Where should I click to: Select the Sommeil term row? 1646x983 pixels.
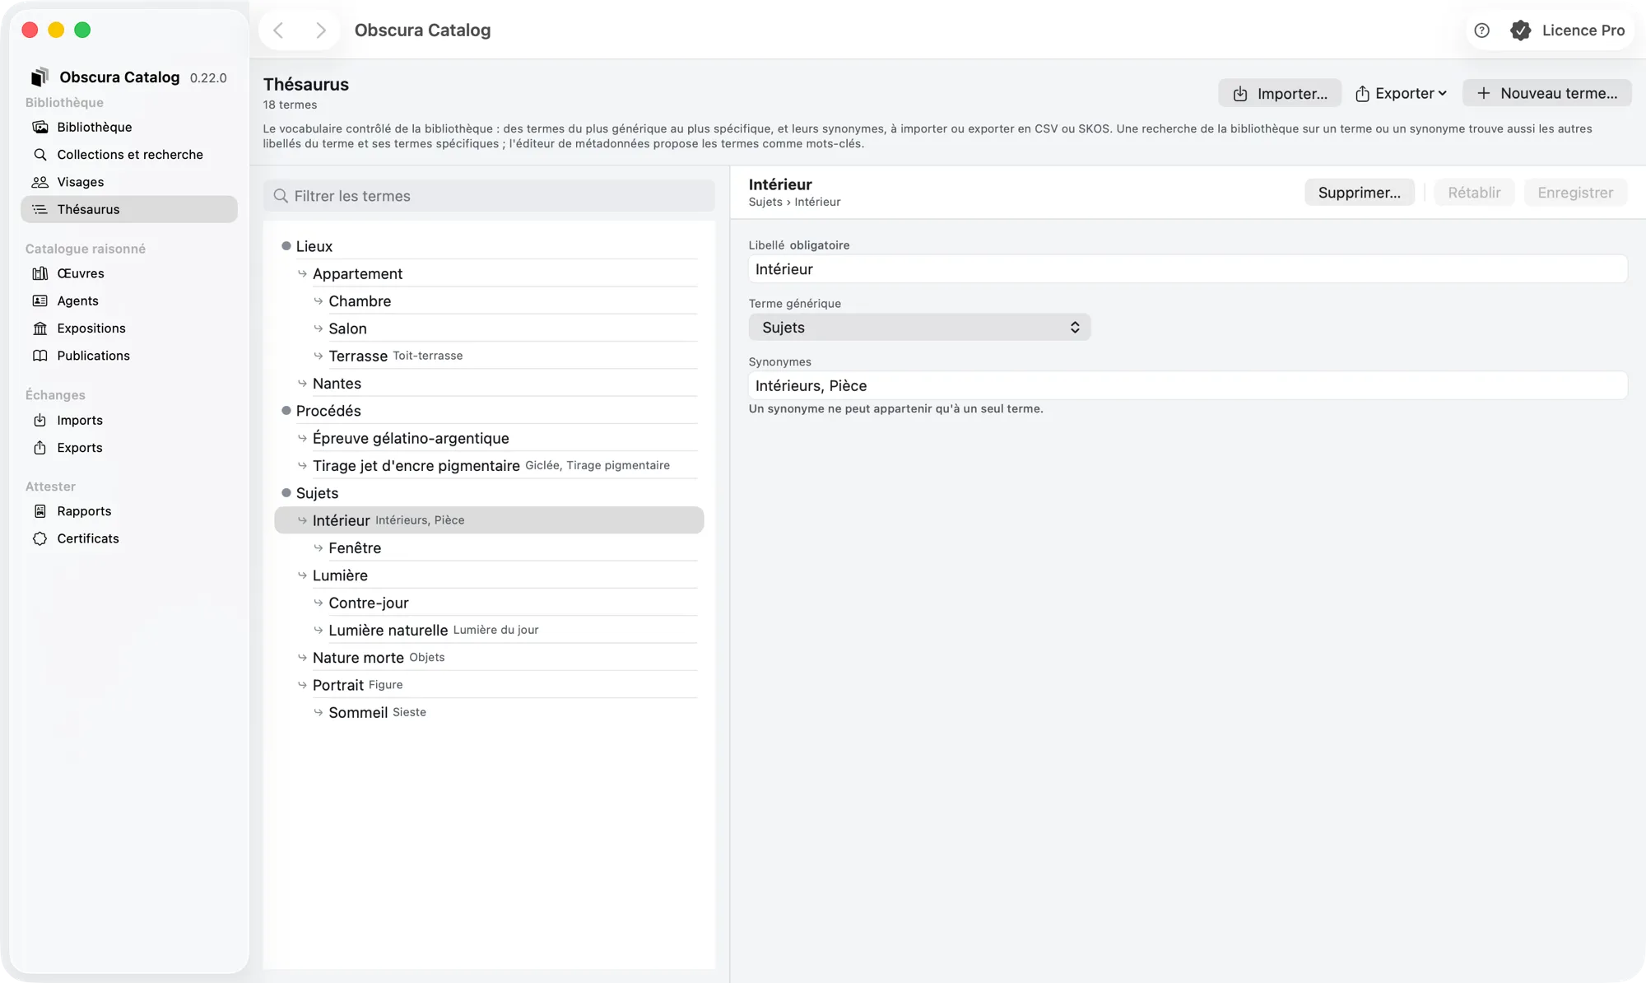(x=489, y=712)
